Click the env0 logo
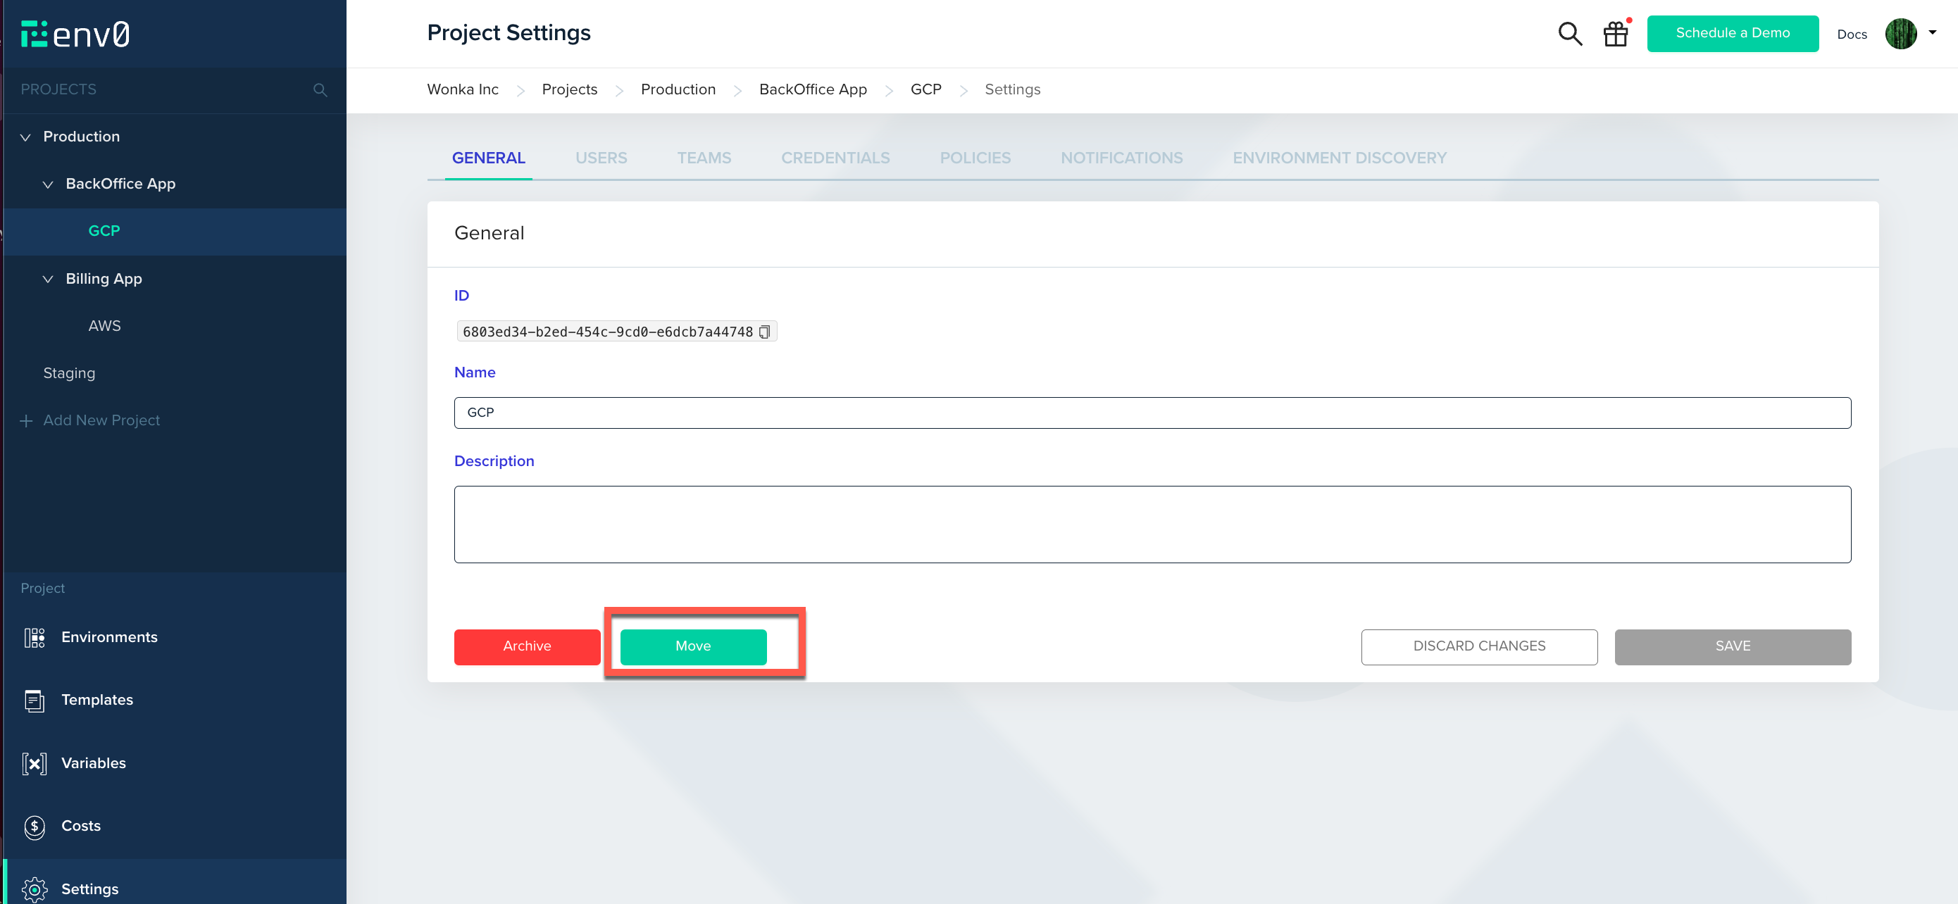1958x904 pixels. pos(75,34)
